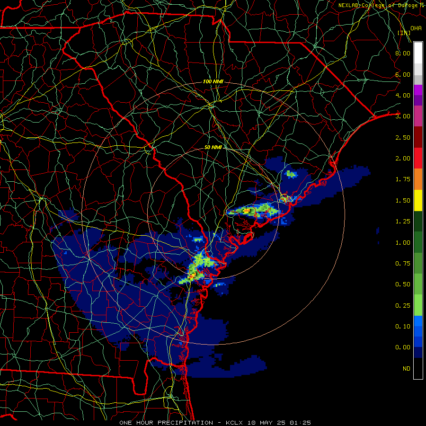Screen dimensions: 426x426
Task: Pick the white swatch atop the legend
Action: coord(418,53)
